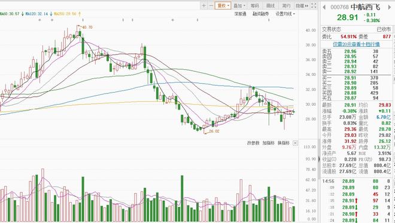Toggle 简约 simple mode

point(286,5)
